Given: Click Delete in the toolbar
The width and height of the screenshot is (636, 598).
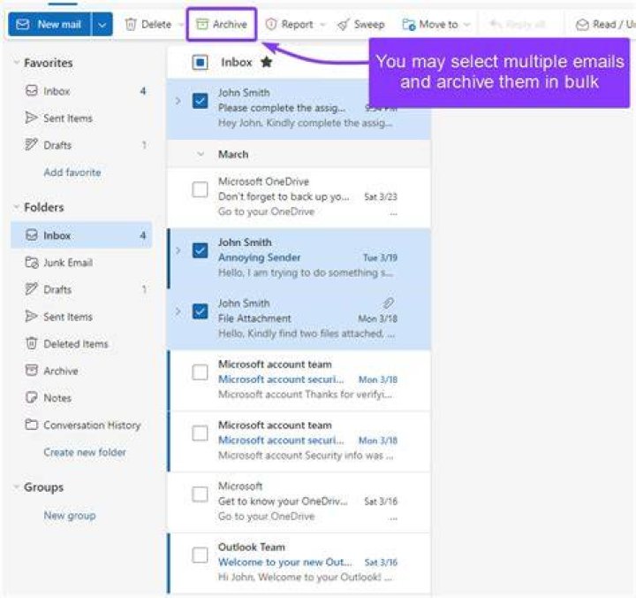Looking at the screenshot, I should pyautogui.click(x=148, y=25).
